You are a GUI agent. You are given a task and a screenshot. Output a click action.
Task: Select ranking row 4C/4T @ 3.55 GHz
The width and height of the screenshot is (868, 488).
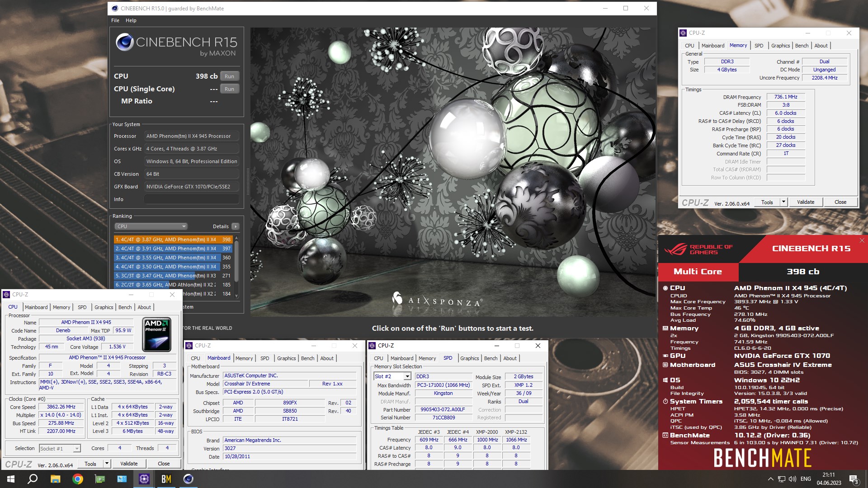(x=173, y=258)
